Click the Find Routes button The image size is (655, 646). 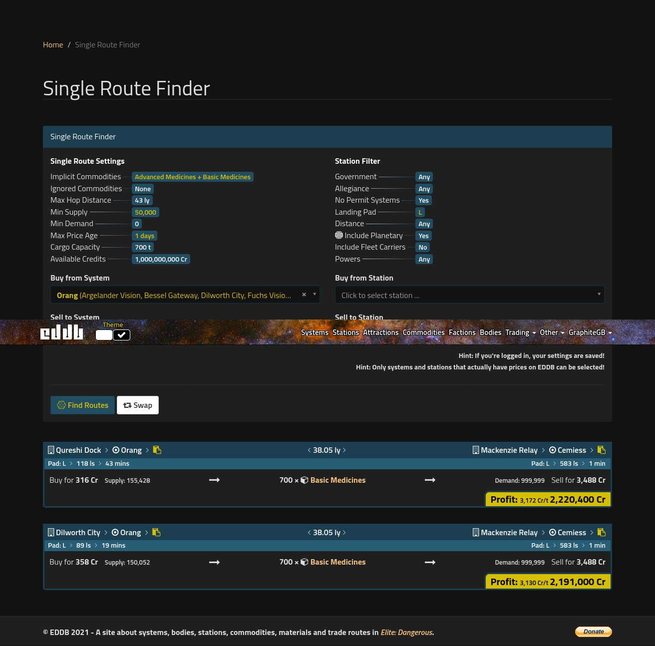[83, 405]
